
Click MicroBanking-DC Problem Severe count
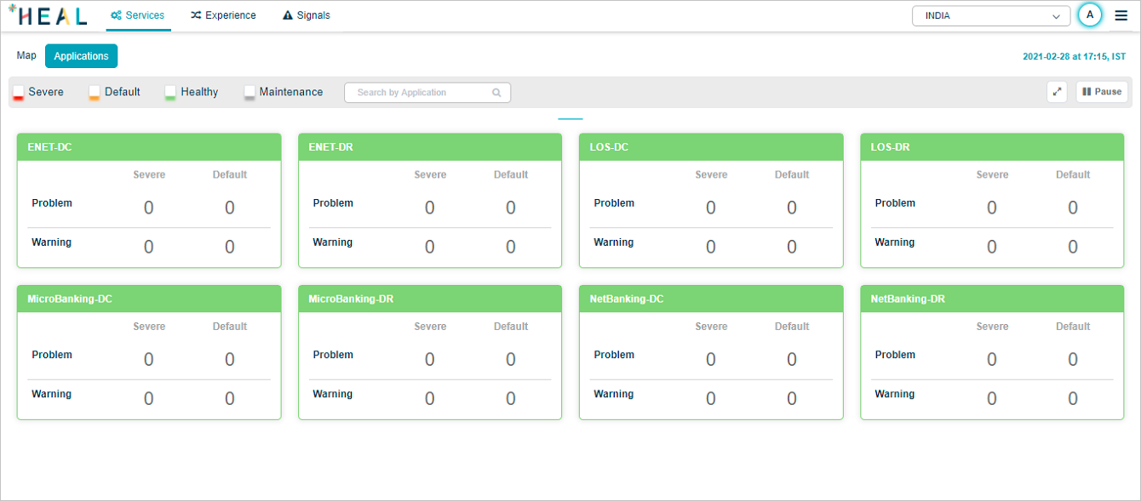(149, 359)
